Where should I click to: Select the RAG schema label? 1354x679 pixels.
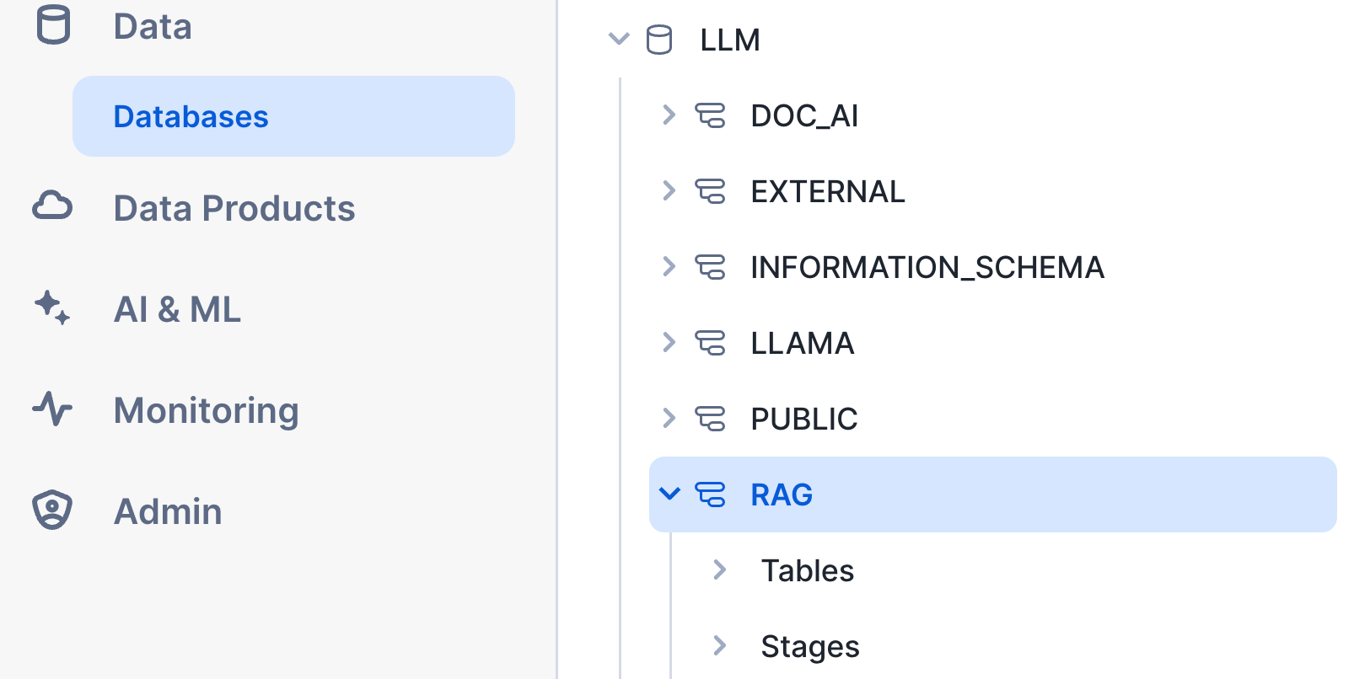point(782,495)
